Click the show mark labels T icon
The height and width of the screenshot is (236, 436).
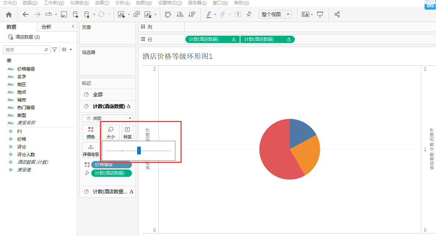tap(238, 14)
